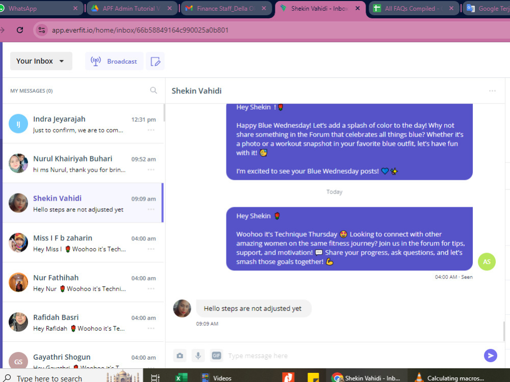Click Gayathri Shogun GS avatar

coord(18,361)
